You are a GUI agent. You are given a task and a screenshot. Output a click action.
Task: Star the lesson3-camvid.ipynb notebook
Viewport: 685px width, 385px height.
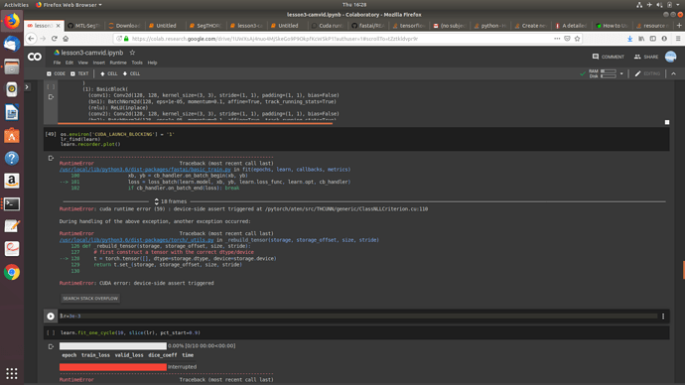(132, 53)
